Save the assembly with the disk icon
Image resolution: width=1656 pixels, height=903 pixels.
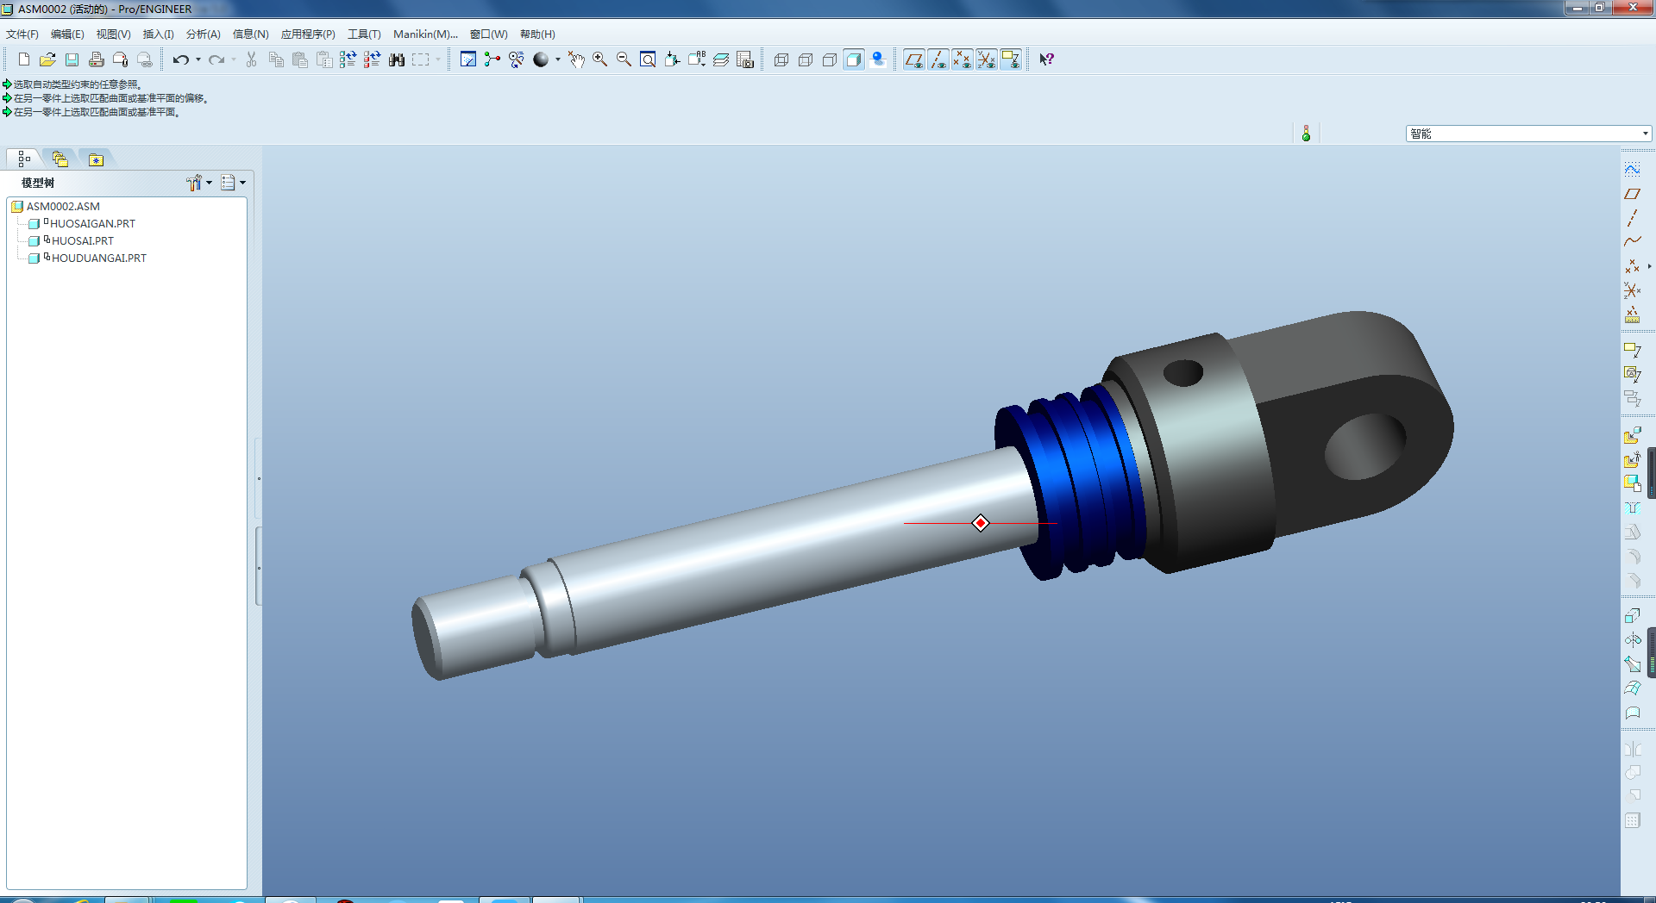pyautogui.click(x=72, y=59)
